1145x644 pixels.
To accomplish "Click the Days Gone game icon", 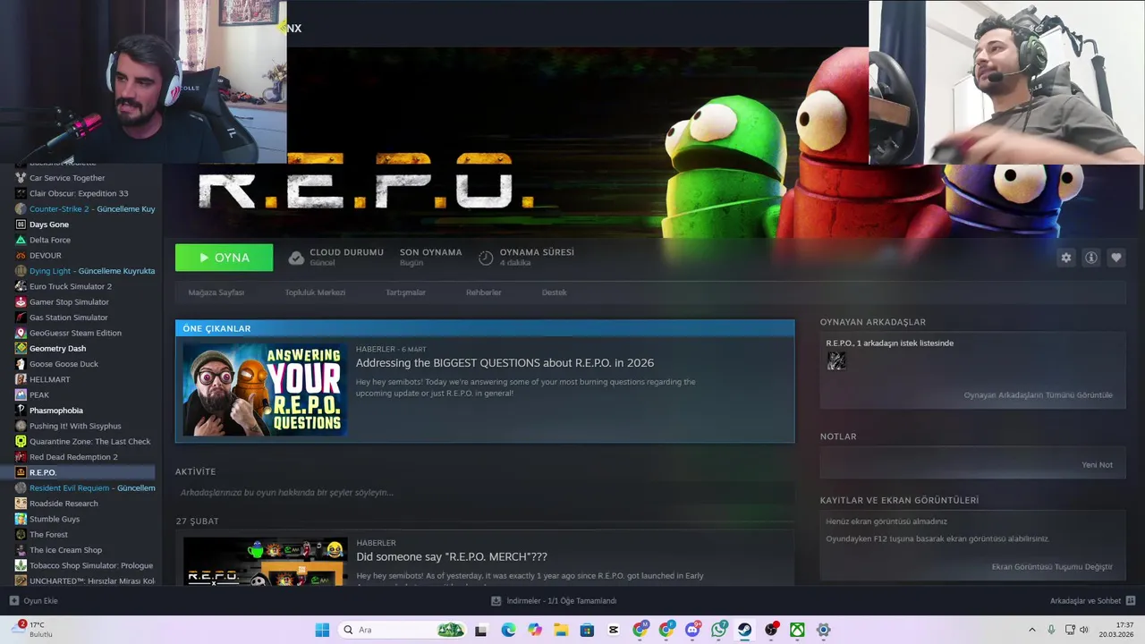I will 21,225.
